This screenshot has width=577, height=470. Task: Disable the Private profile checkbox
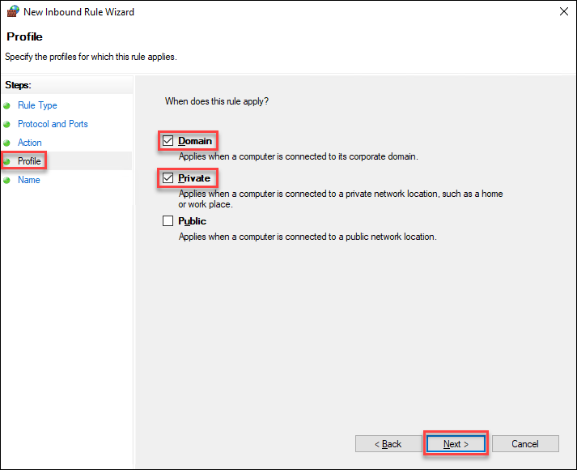[x=168, y=178]
